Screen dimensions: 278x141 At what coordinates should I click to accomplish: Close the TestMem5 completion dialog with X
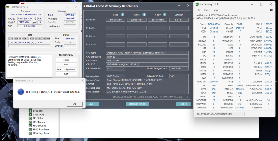82,81
